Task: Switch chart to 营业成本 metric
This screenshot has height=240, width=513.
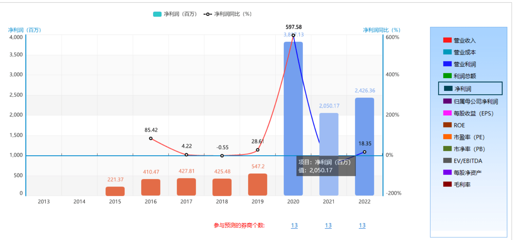Action: pos(447,52)
